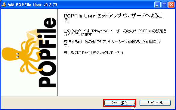Click the welcome heading 'POPFile User セットアップ ウィザードへようこそ'
Viewport: 176px width, 110px height.
pos(113,18)
